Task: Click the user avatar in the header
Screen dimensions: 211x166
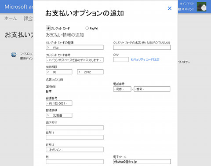Action: click(202, 7)
